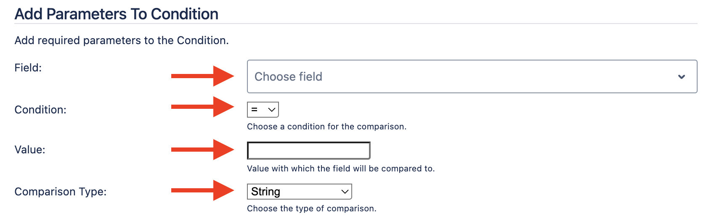Click the red arrow pointing to String select
706x221 pixels.
202,190
